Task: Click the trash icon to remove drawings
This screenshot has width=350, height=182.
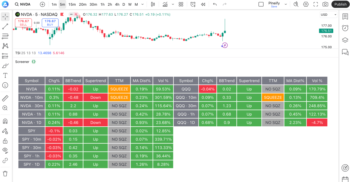Action: 5,174
